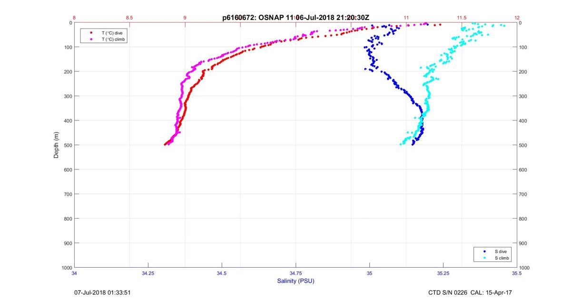Click the red temperature tick '11.5'
The height and width of the screenshot is (301, 571).
coord(462,18)
